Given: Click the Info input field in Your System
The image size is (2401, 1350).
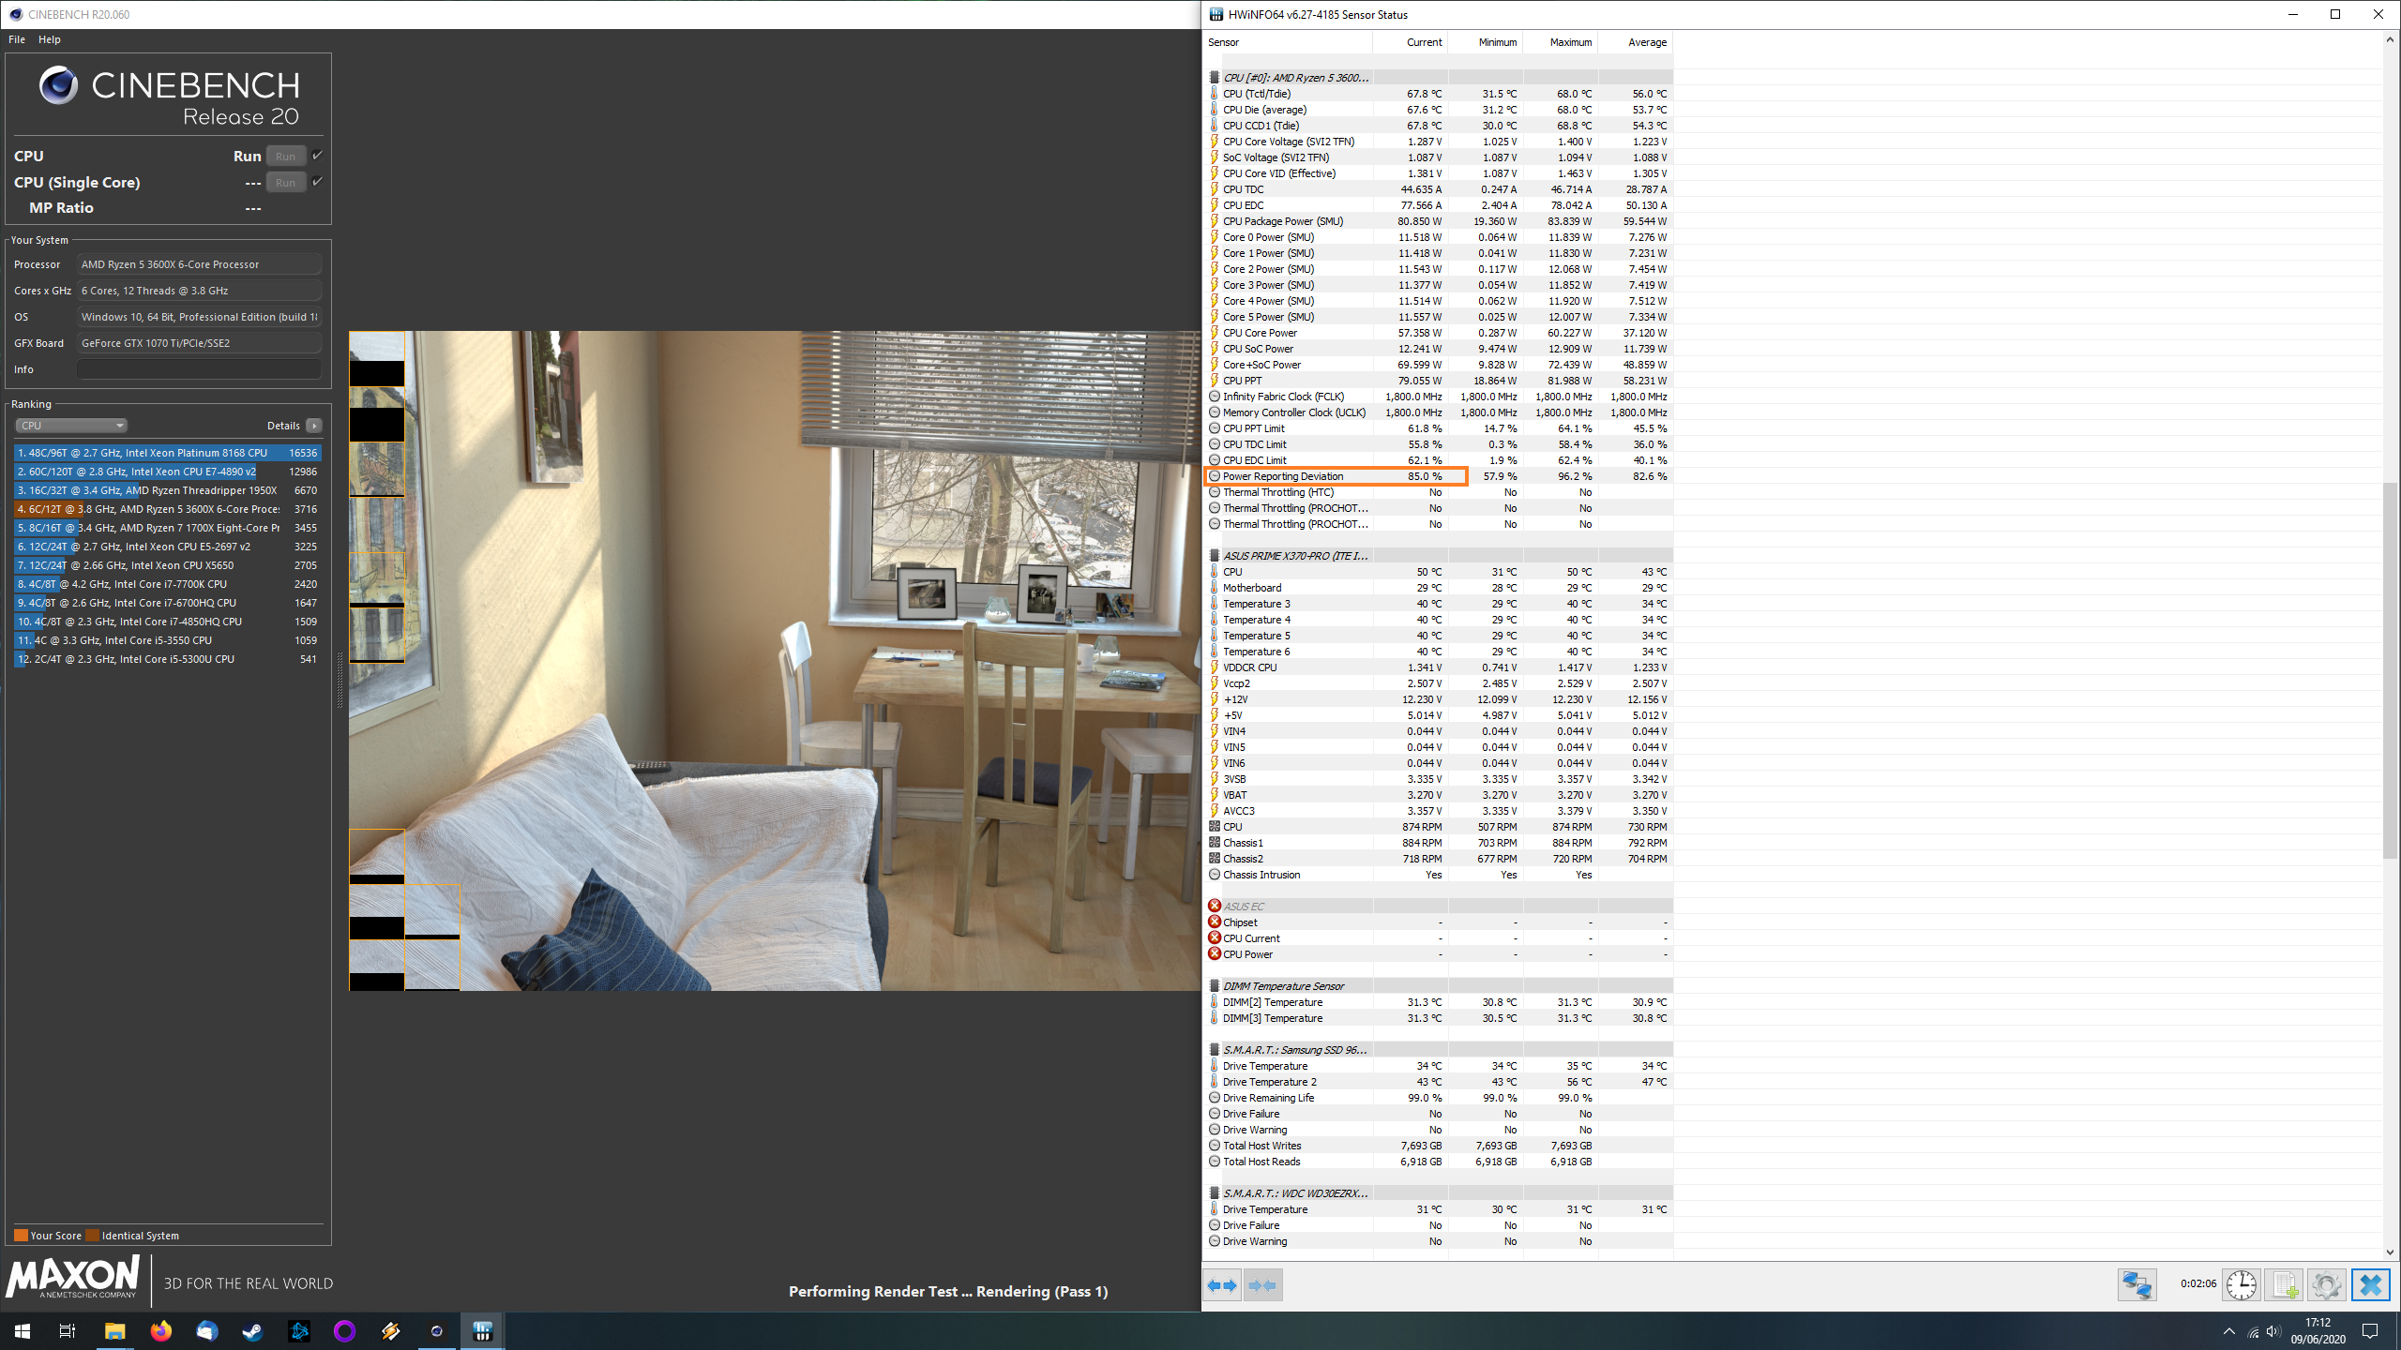Looking at the screenshot, I should point(199,369).
